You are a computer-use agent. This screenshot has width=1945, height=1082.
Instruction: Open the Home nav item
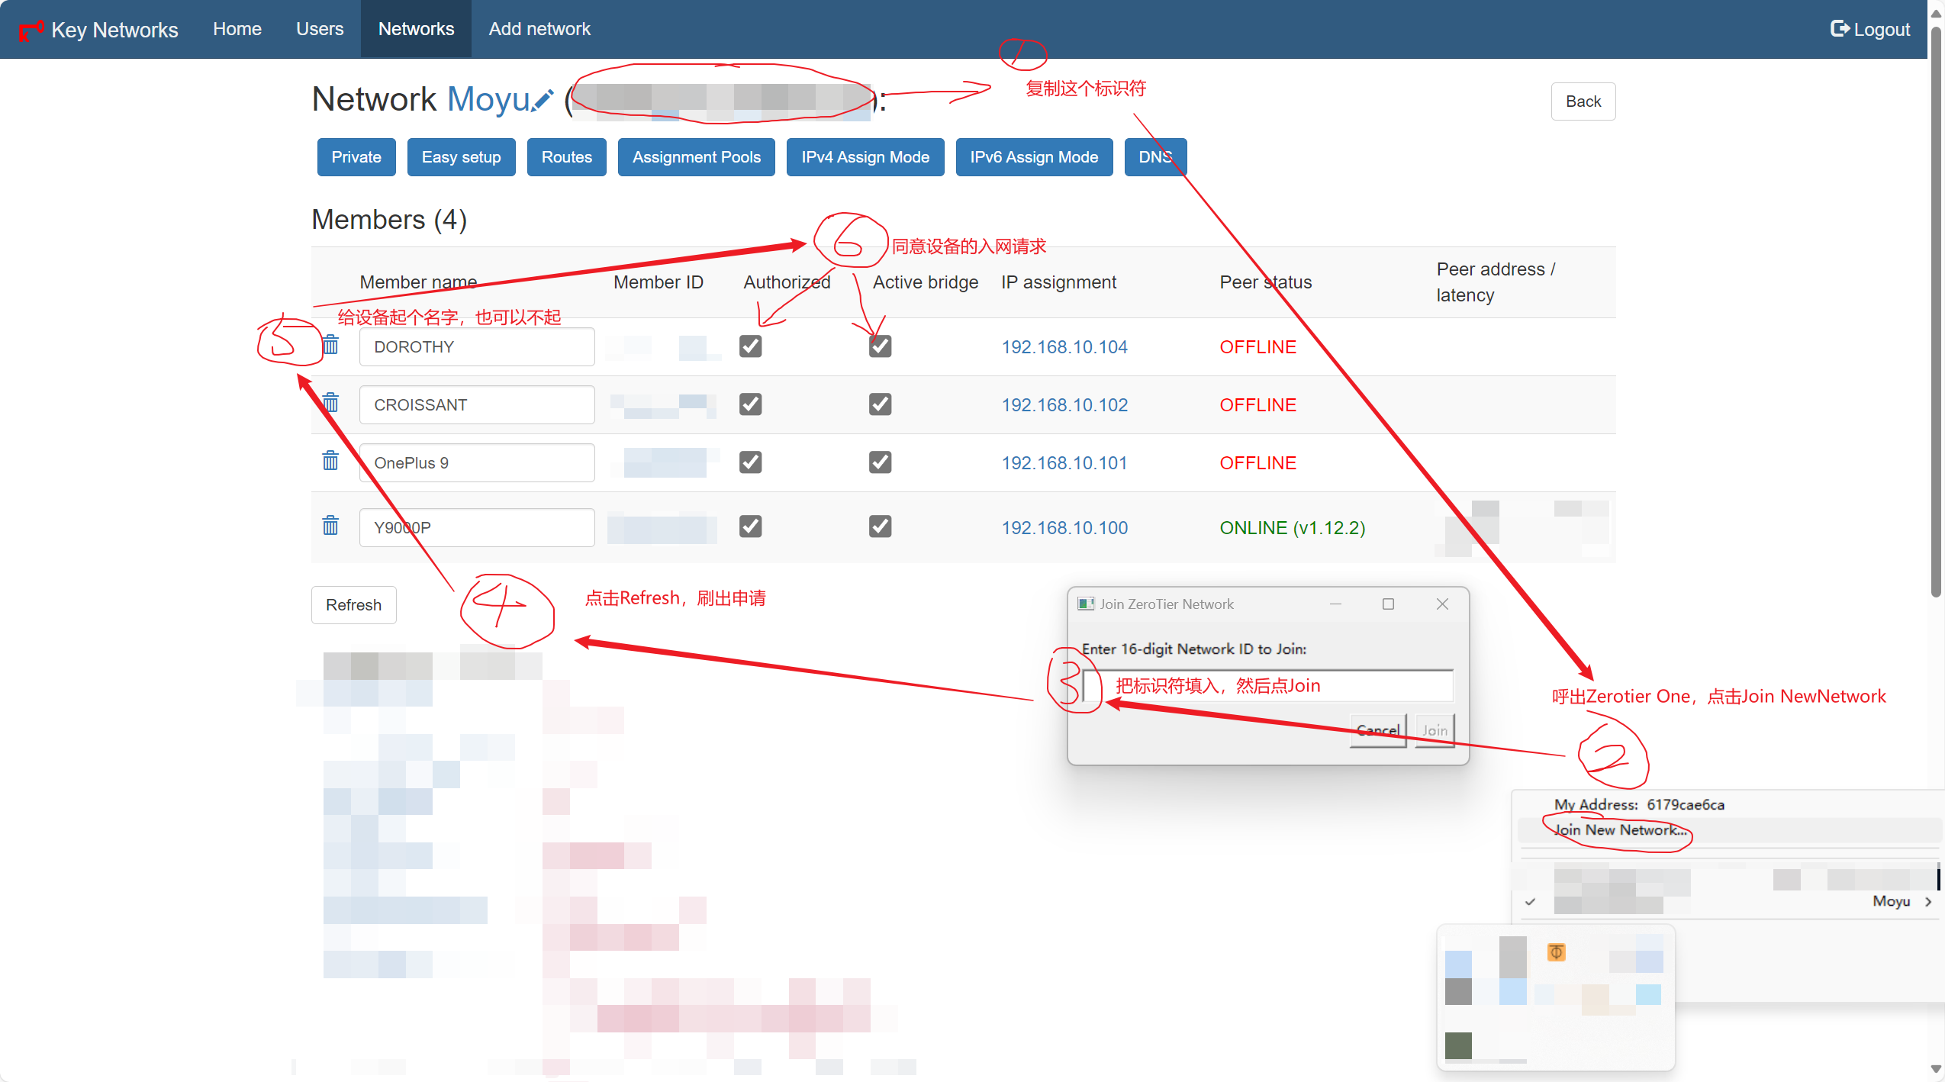pos(237,29)
